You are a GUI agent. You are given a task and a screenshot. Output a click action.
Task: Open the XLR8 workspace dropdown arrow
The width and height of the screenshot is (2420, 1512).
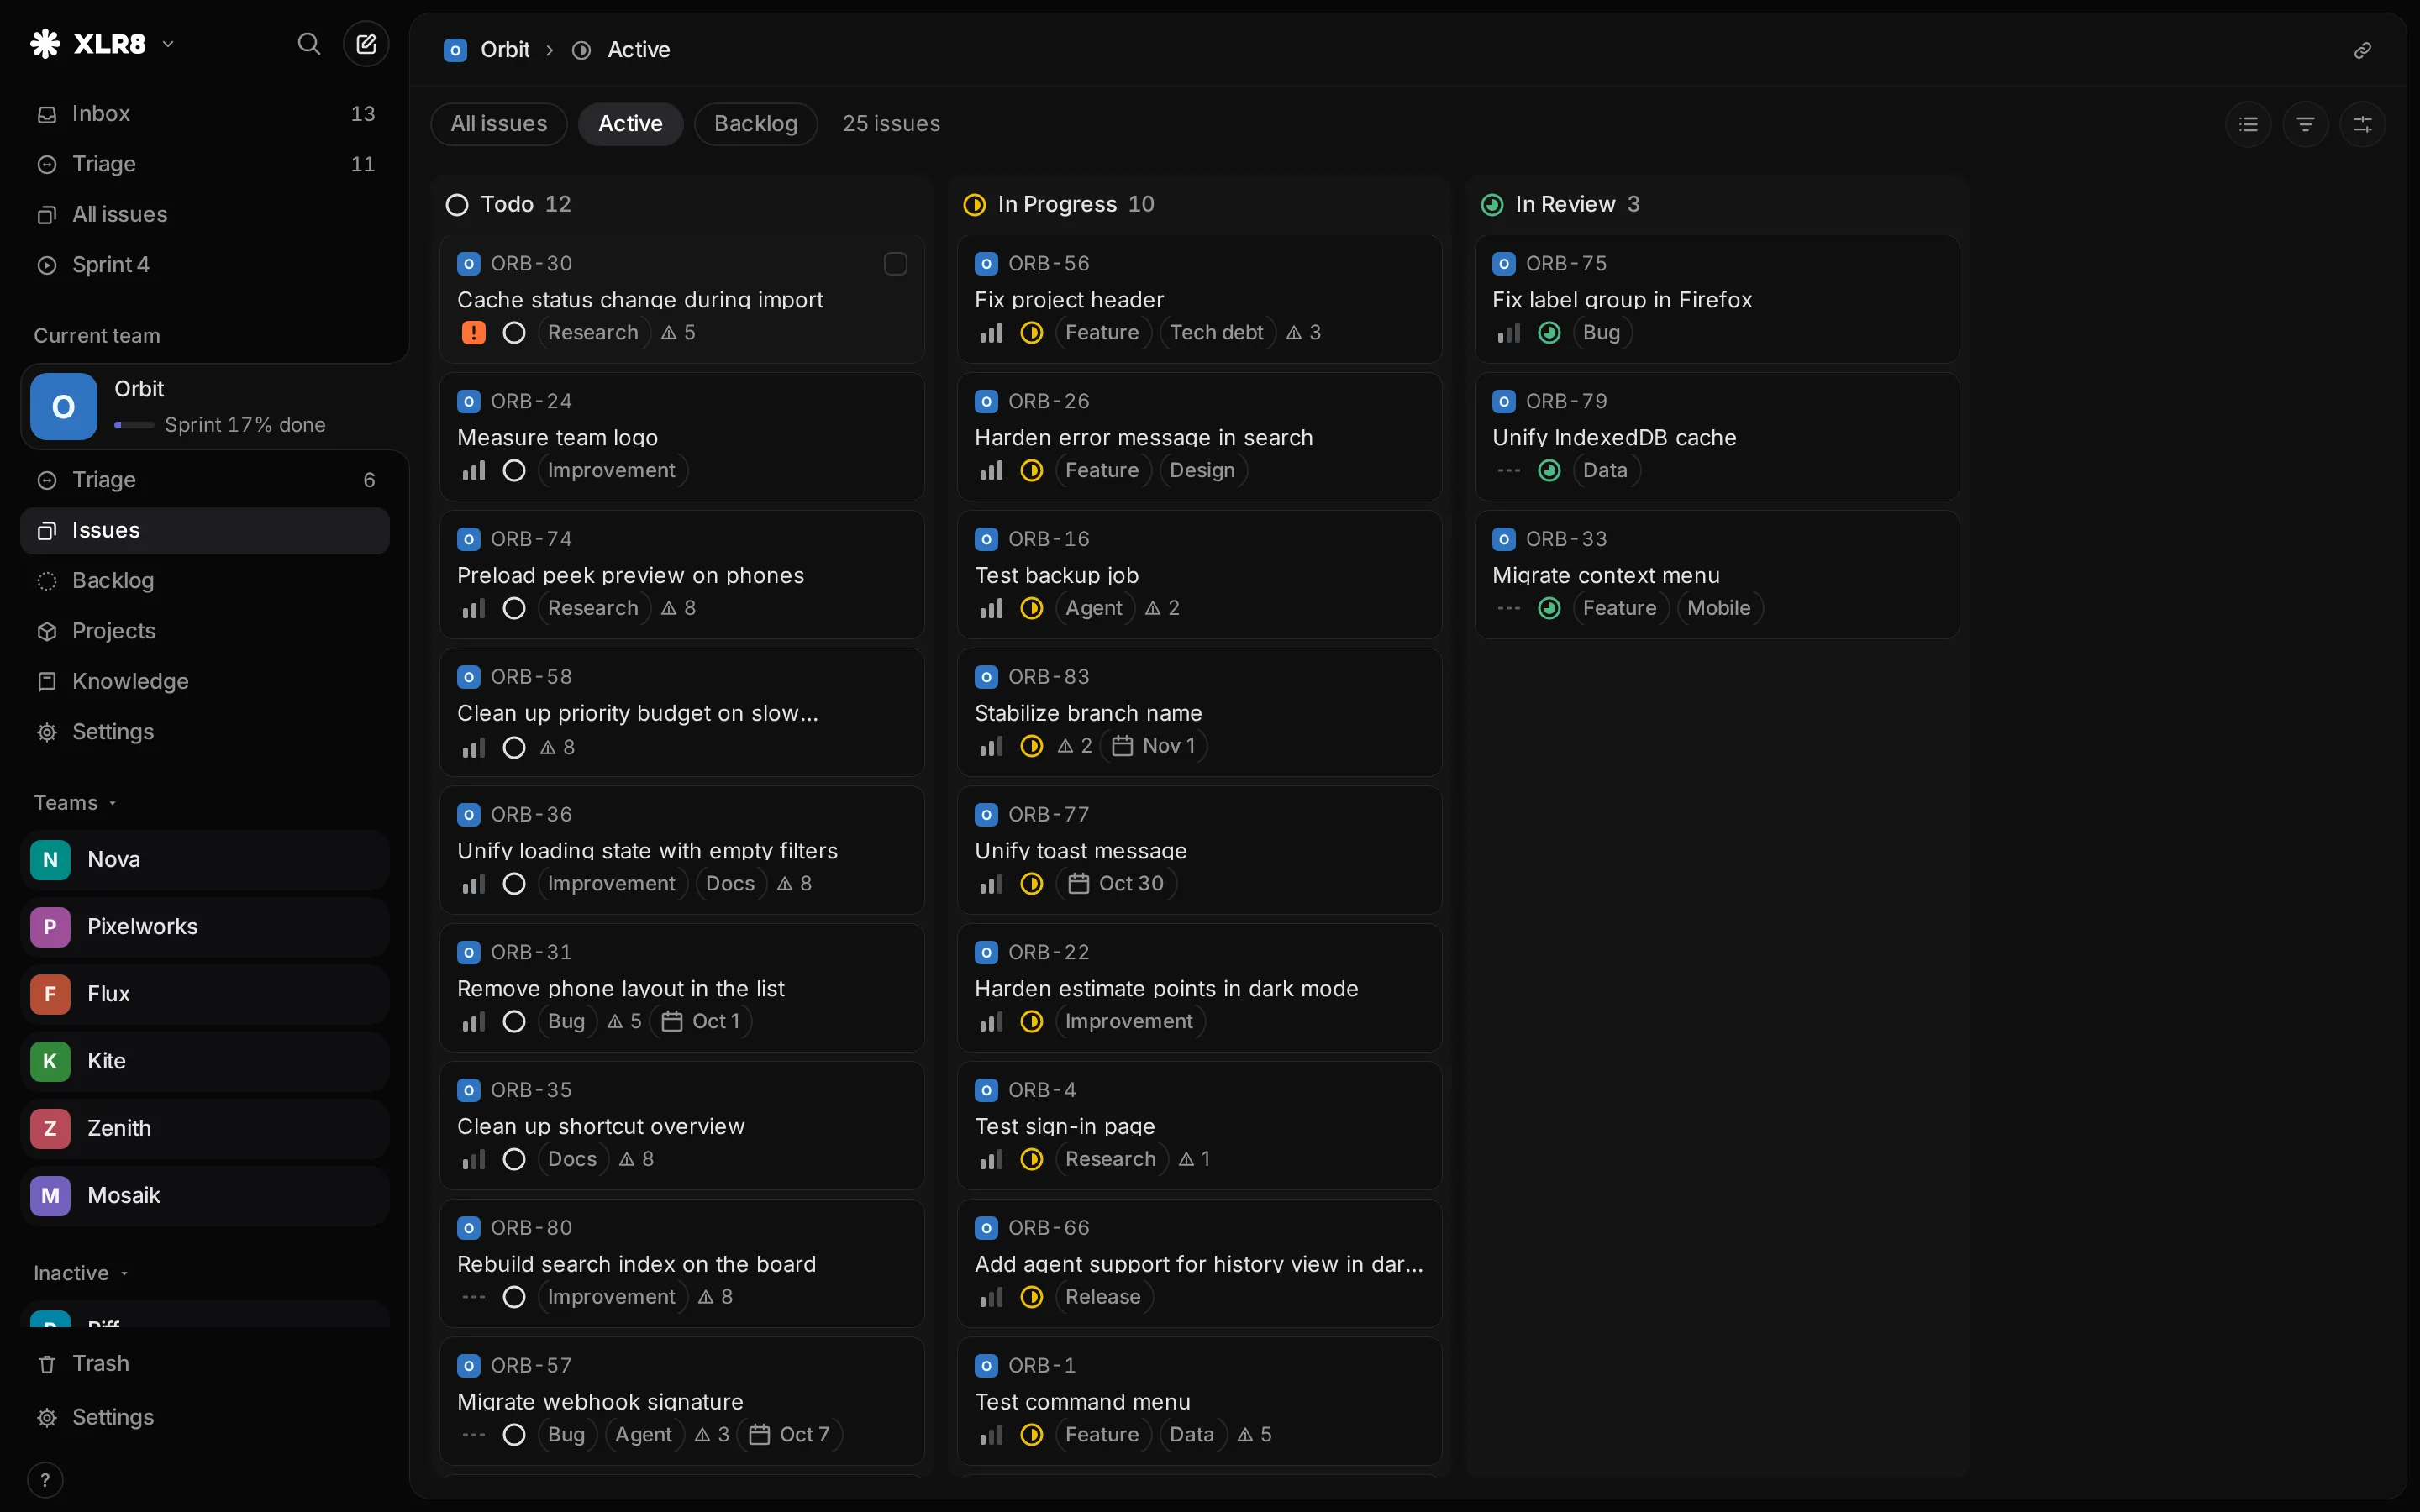tap(168, 44)
